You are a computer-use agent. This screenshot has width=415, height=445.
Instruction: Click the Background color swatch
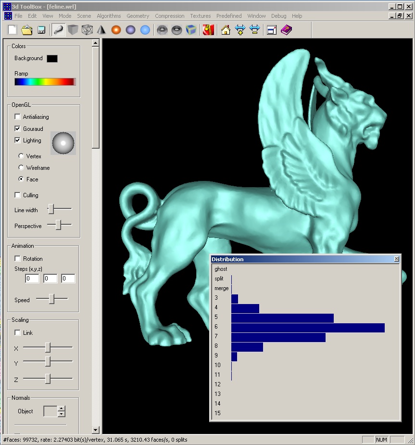(52, 59)
